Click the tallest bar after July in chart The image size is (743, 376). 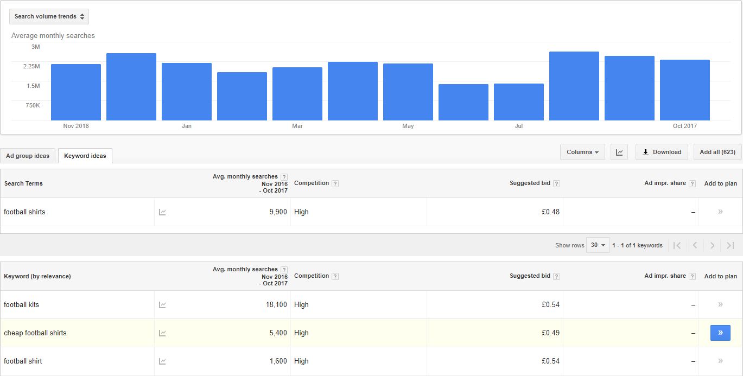tap(574, 86)
